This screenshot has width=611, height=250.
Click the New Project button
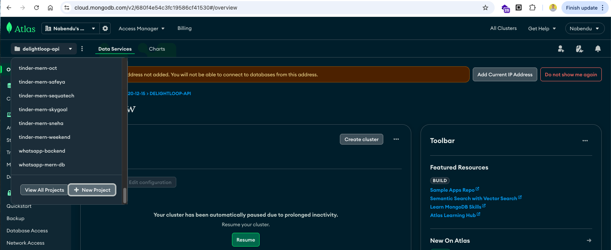point(92,190)
